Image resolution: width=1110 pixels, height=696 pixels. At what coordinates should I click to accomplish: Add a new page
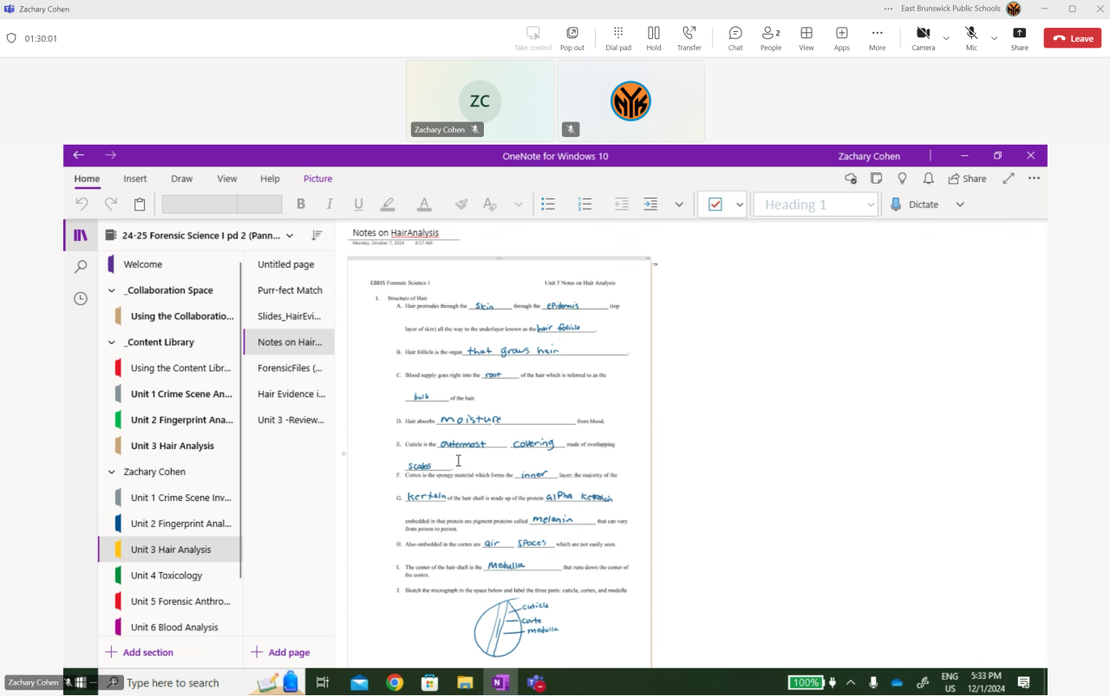point(280,652)
